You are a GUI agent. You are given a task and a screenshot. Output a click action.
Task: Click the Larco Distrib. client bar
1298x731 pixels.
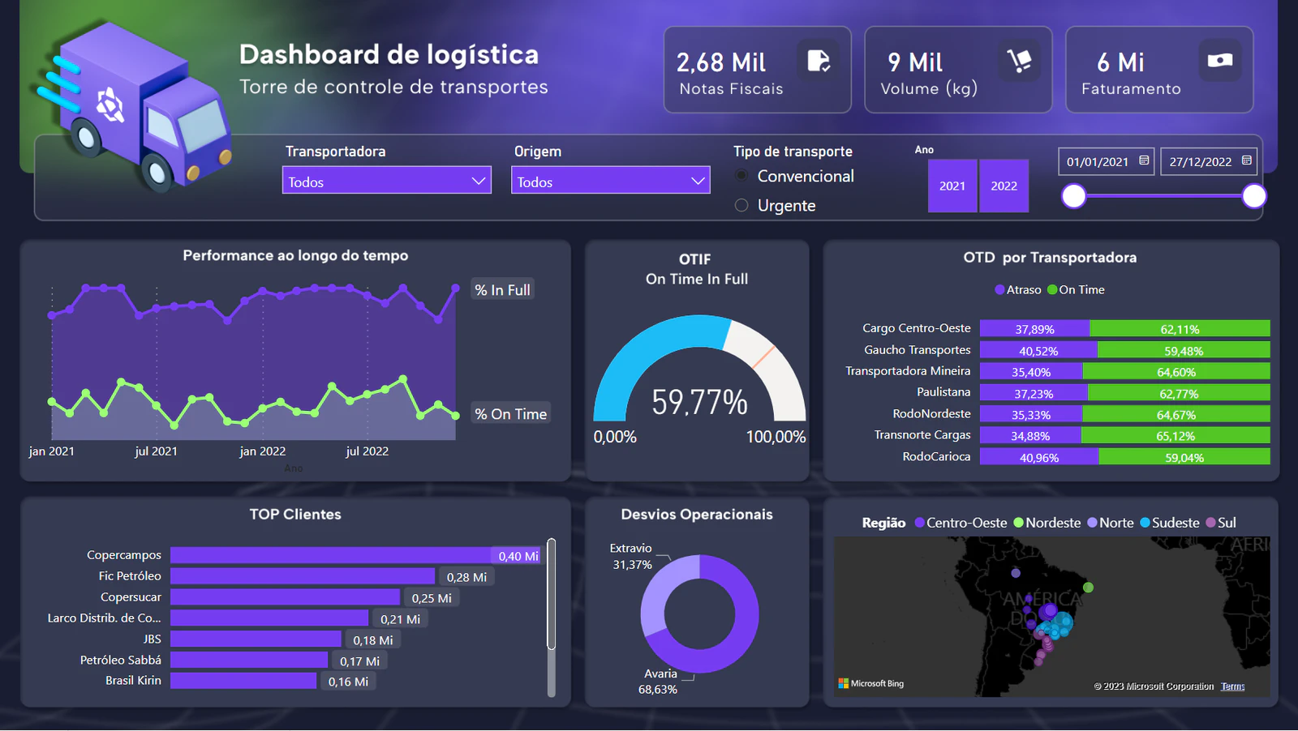tap(269, 618)
